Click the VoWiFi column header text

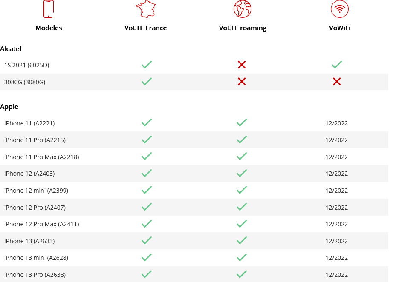point(339,28)
